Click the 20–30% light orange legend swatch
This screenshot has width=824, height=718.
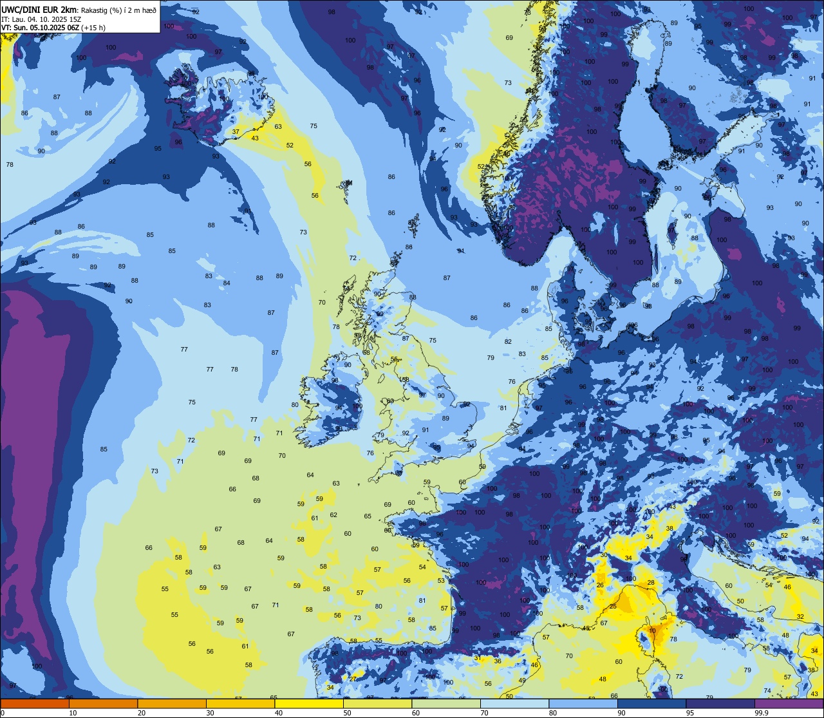point(172,703)
